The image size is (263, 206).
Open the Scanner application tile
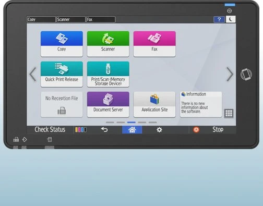point(108,44)
